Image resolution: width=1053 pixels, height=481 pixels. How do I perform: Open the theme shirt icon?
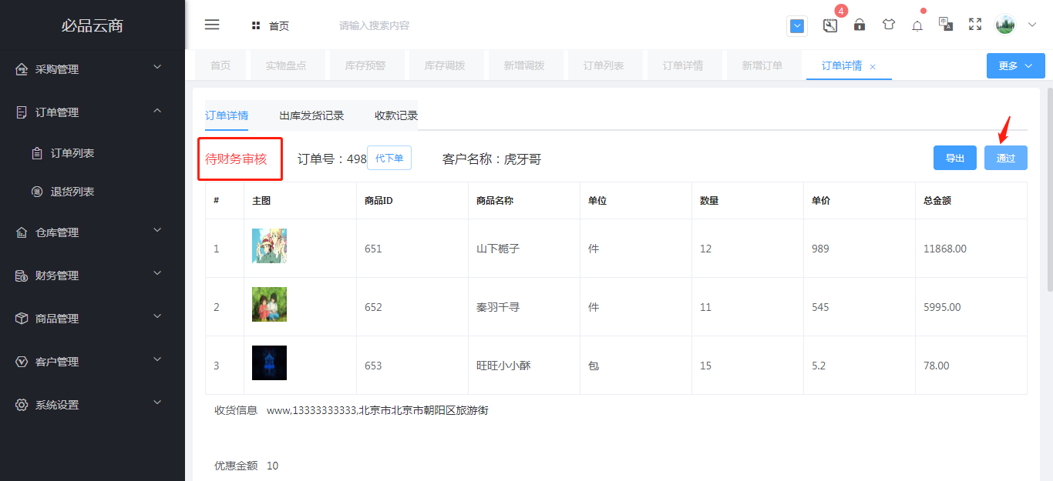pos(889,25)
